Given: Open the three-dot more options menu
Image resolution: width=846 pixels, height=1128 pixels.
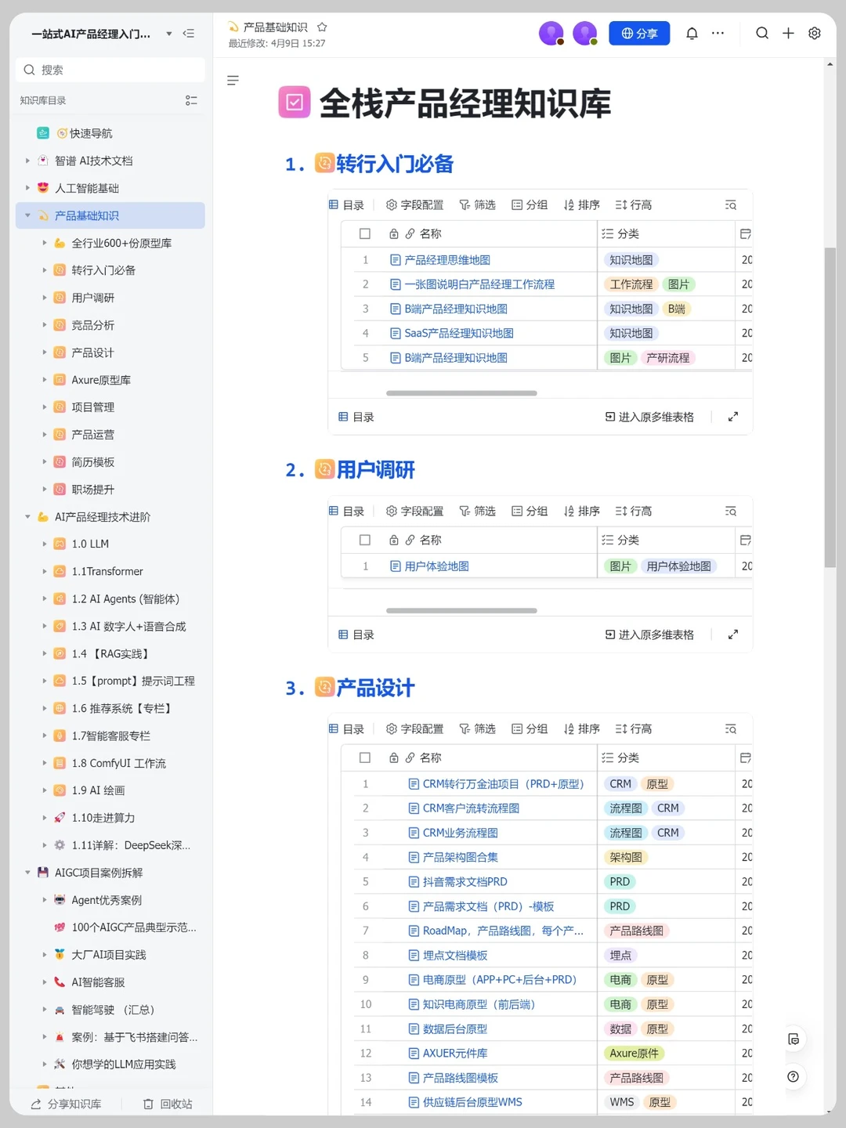Looking at the screenshot, I should [x=718, y=33].
